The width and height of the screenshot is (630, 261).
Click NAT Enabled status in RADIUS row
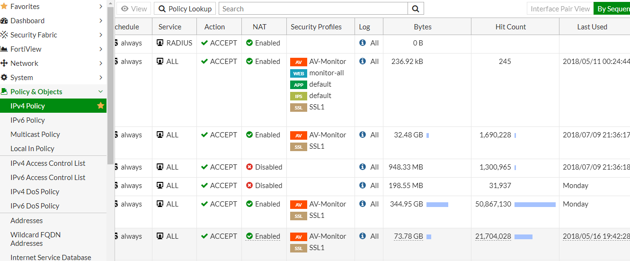tap(263, 43)
